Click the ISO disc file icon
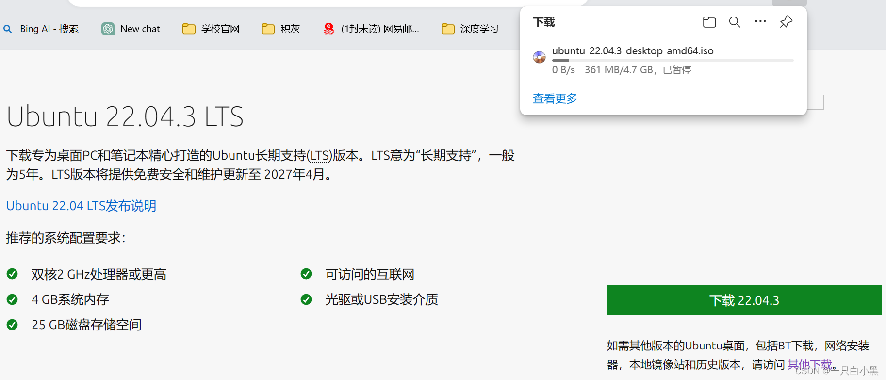 point(539,57)
